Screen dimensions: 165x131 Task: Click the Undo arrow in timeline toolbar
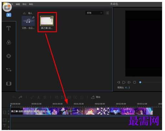point(14,97)
